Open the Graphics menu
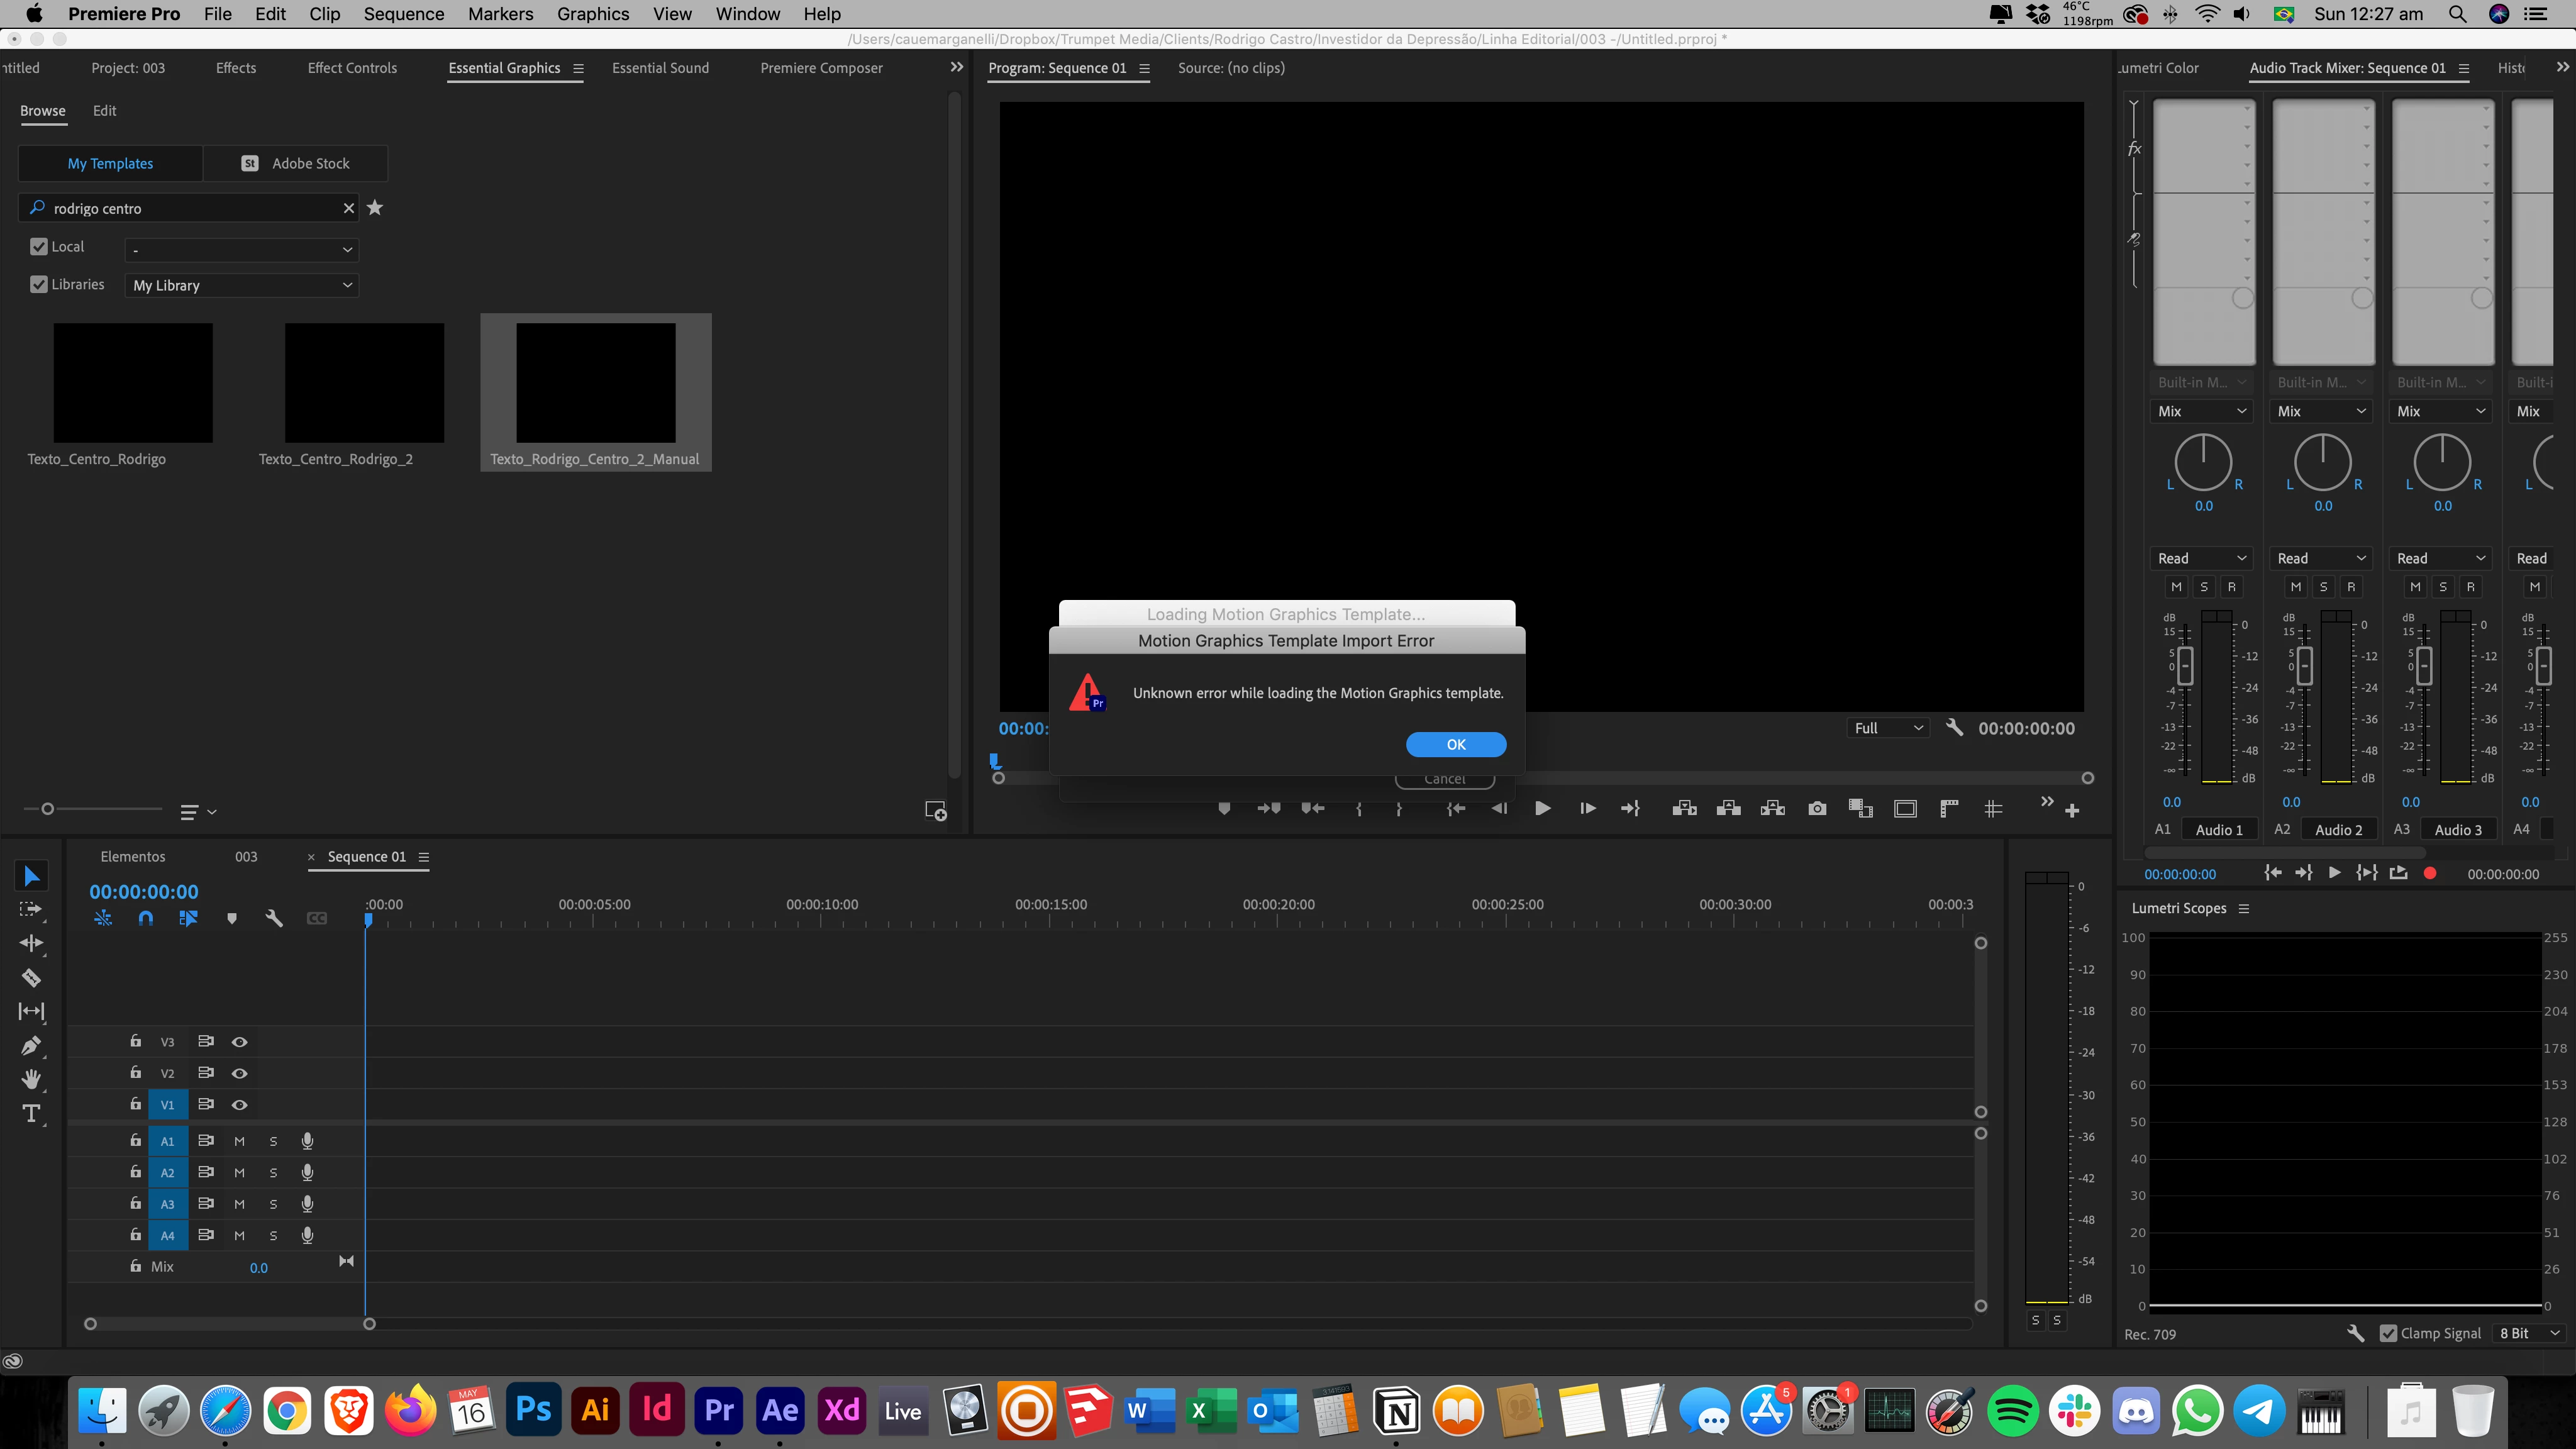This screenshot has width=2576, height=1449. (x=593, y=14)
